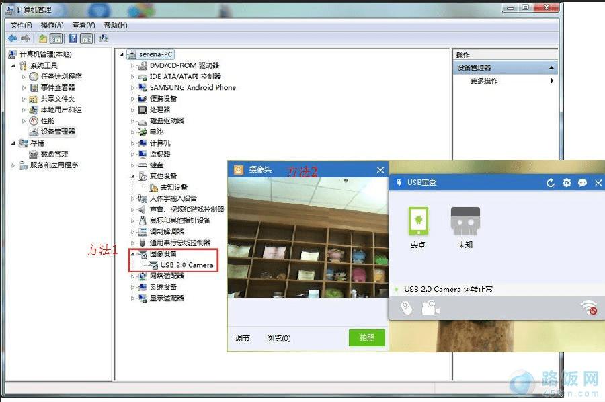Click the mouse icon in USB宝盒 footer
Viewport: 605px width, 402px height.
(x=407, y=309)
